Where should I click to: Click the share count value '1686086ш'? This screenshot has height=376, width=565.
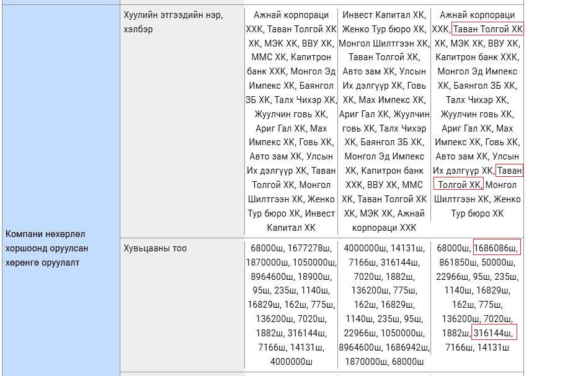click(496, 248)
